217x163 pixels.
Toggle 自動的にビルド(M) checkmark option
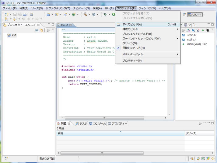point(134,48)
